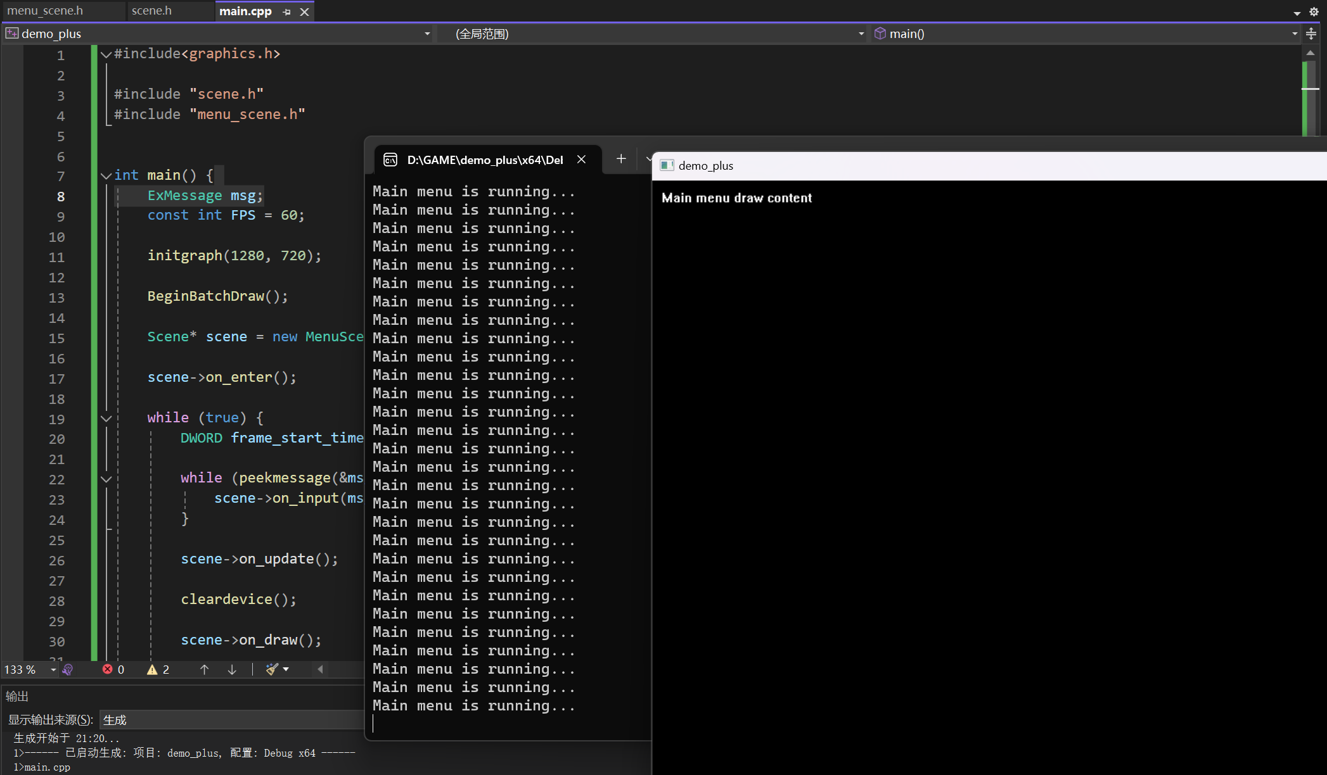Select the D:\GAME\demo_plus console tab
The height and width of the screenshot is (775, 1327).
tap(485, 160)
